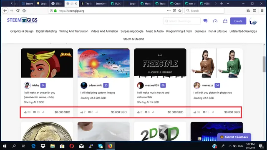Share adam.smit's gig via arrow icon
267x150 pixels.
click(x=97, y=112)
